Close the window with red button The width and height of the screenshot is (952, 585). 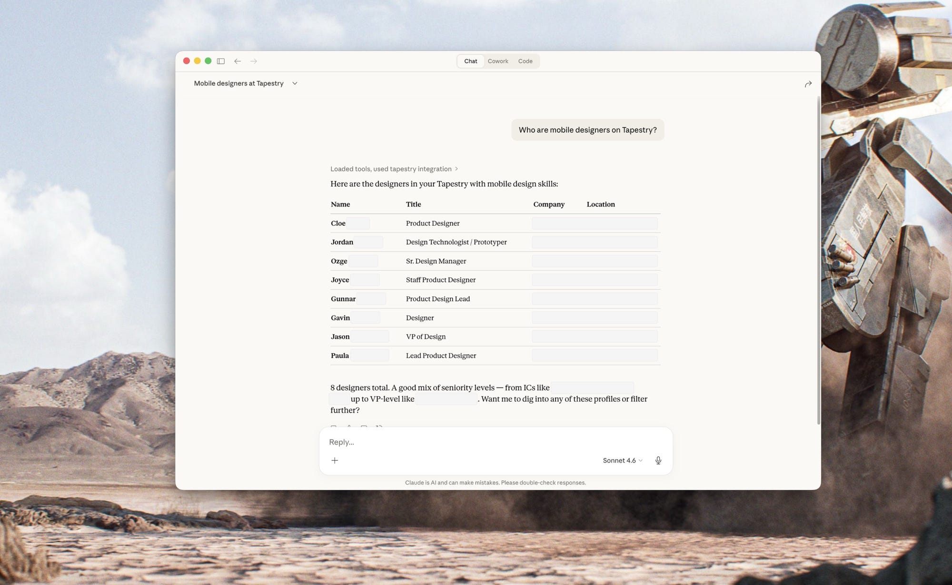(187, 61)
